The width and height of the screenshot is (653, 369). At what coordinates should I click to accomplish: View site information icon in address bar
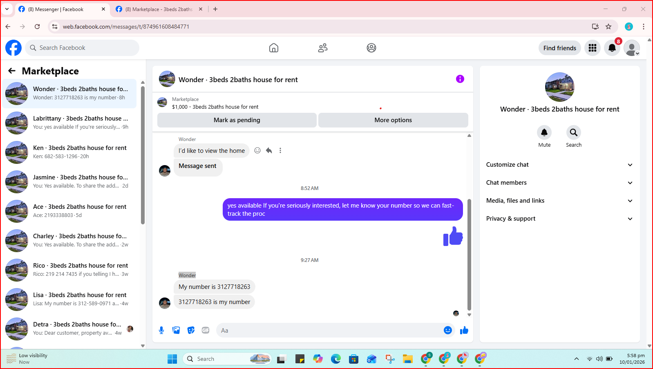55,27
